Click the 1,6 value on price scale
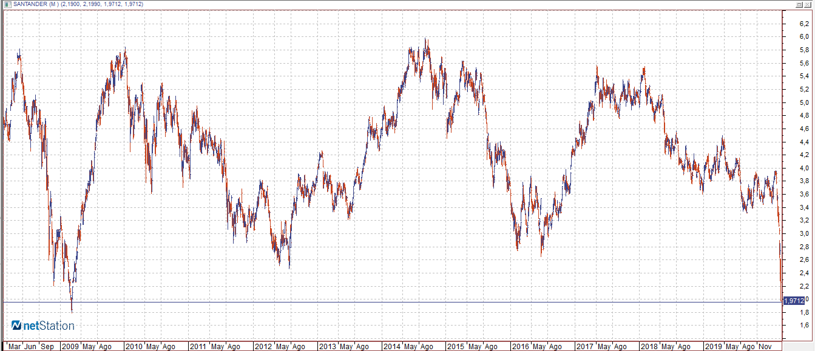815x351 pixels. [x=804, y=326]
